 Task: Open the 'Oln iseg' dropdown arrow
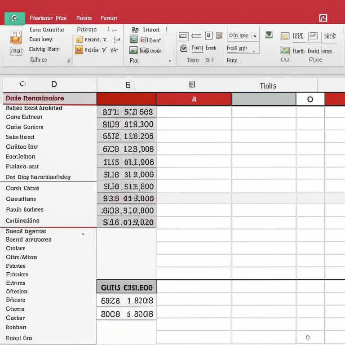click(254, 36)
